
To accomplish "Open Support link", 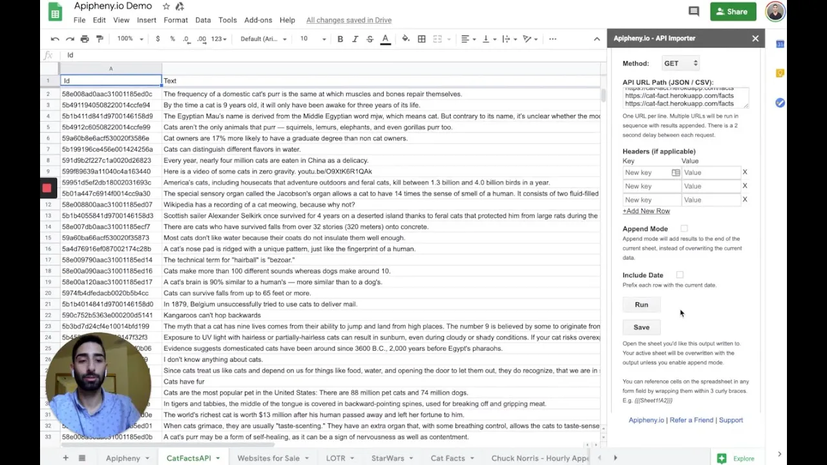I will [x=731, y=420].
